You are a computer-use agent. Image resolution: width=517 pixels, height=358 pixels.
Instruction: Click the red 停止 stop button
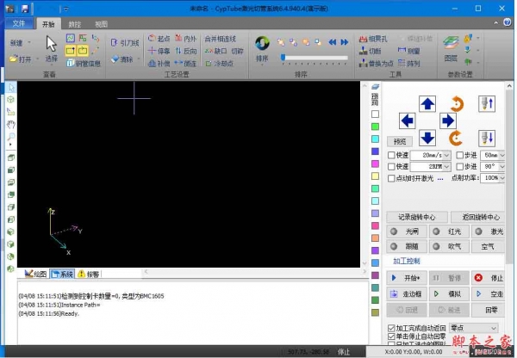pyautogui.click(x=489, y=278)
